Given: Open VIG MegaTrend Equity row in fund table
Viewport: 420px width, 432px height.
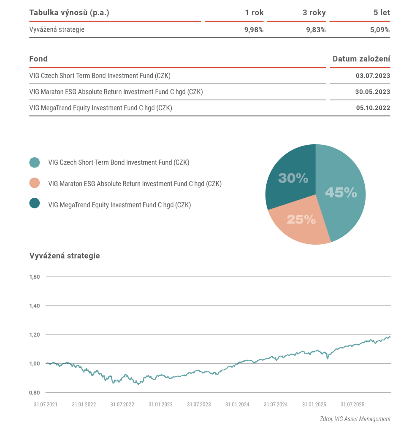Looking at the screenshot, I should pyautogui.click(x=100, y=108).
